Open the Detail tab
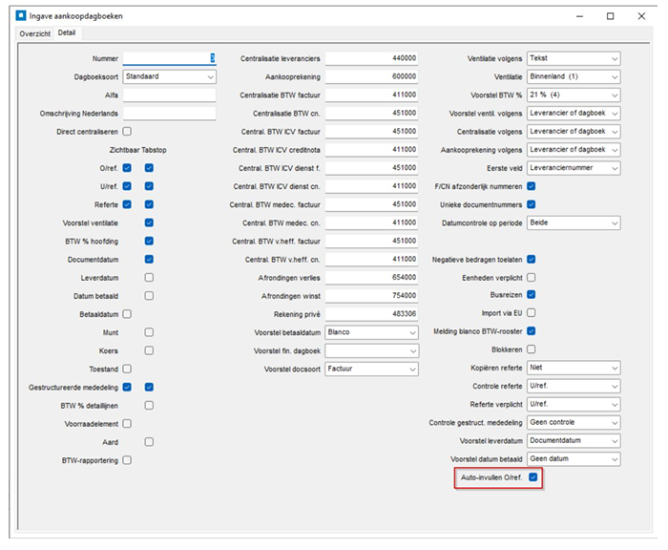This screenshot has height=550, width=668. [x=67, y=32]
